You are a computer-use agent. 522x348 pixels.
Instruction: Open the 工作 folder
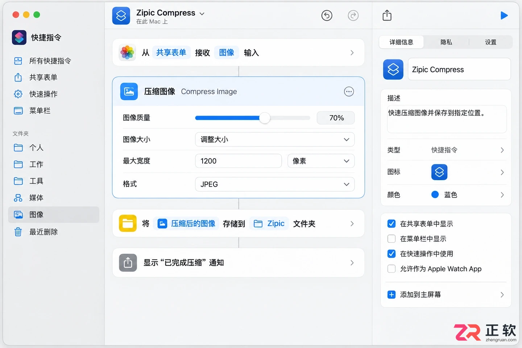coord(54,164)
